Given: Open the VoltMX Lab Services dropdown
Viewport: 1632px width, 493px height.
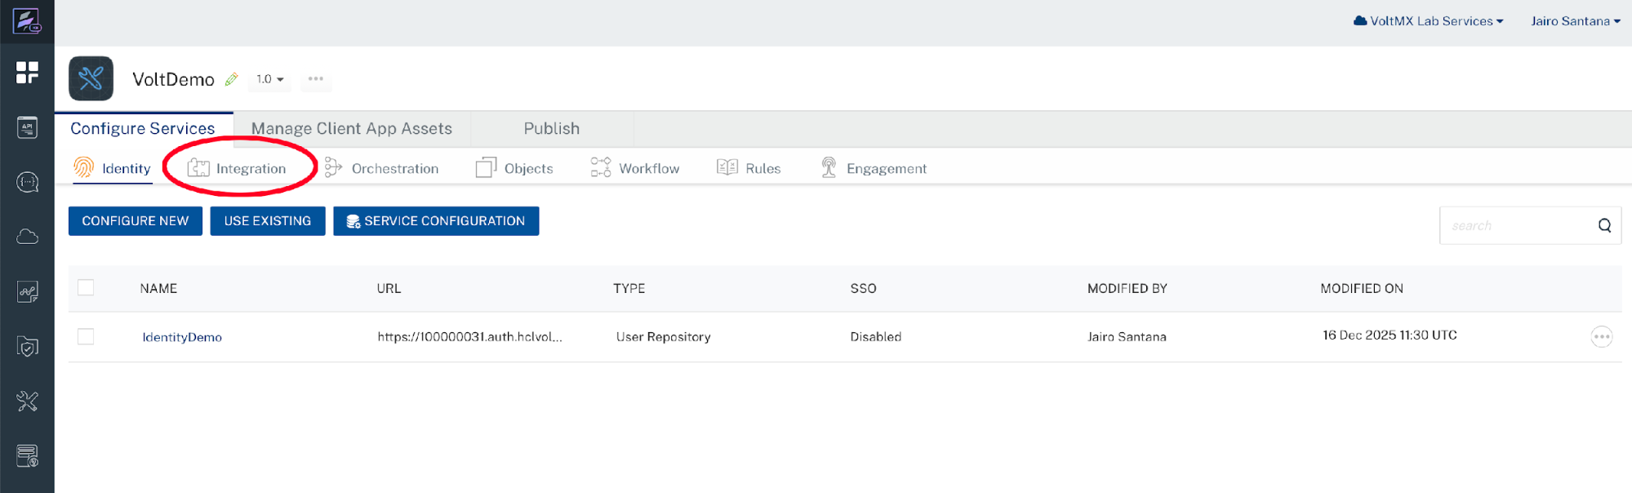Looking at the screenshot, I should click(1429, 21).
